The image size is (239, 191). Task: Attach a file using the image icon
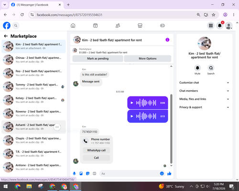click(81, 173)
